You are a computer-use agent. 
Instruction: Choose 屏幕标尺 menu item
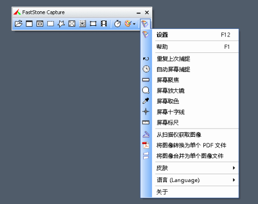190,122
